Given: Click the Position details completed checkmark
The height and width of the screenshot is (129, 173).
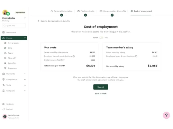Looking at the screenshot, I should tap(85, 15).
